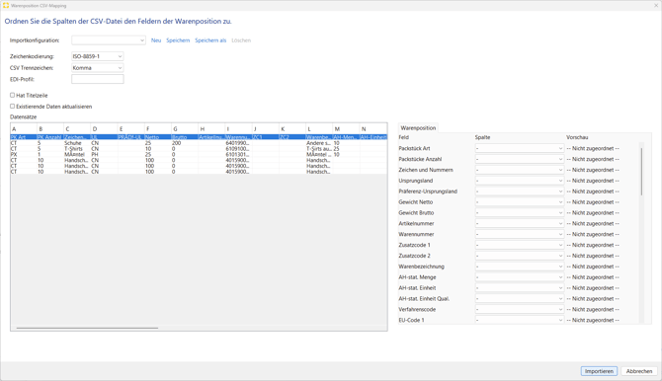Viewport: 662px width, 381px height.
Task: Click the Andere s... description cell
Action: 319,143
